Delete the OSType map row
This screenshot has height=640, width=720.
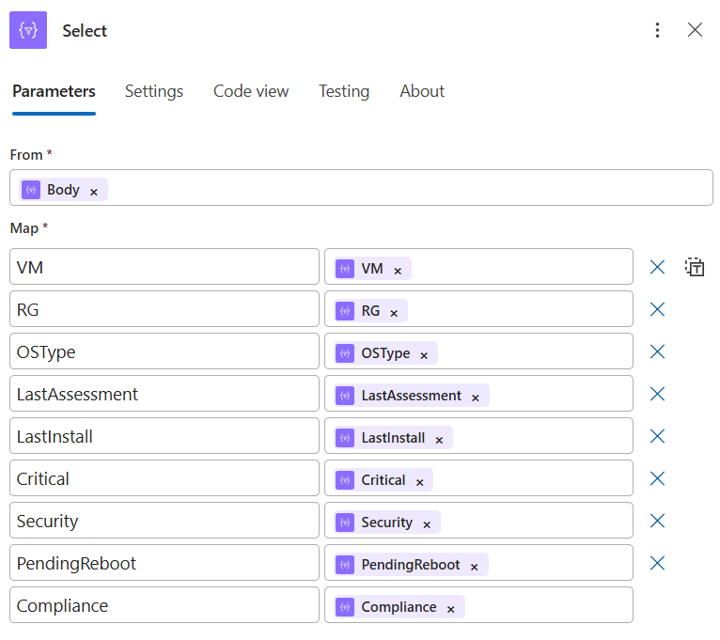coord(657,351)
